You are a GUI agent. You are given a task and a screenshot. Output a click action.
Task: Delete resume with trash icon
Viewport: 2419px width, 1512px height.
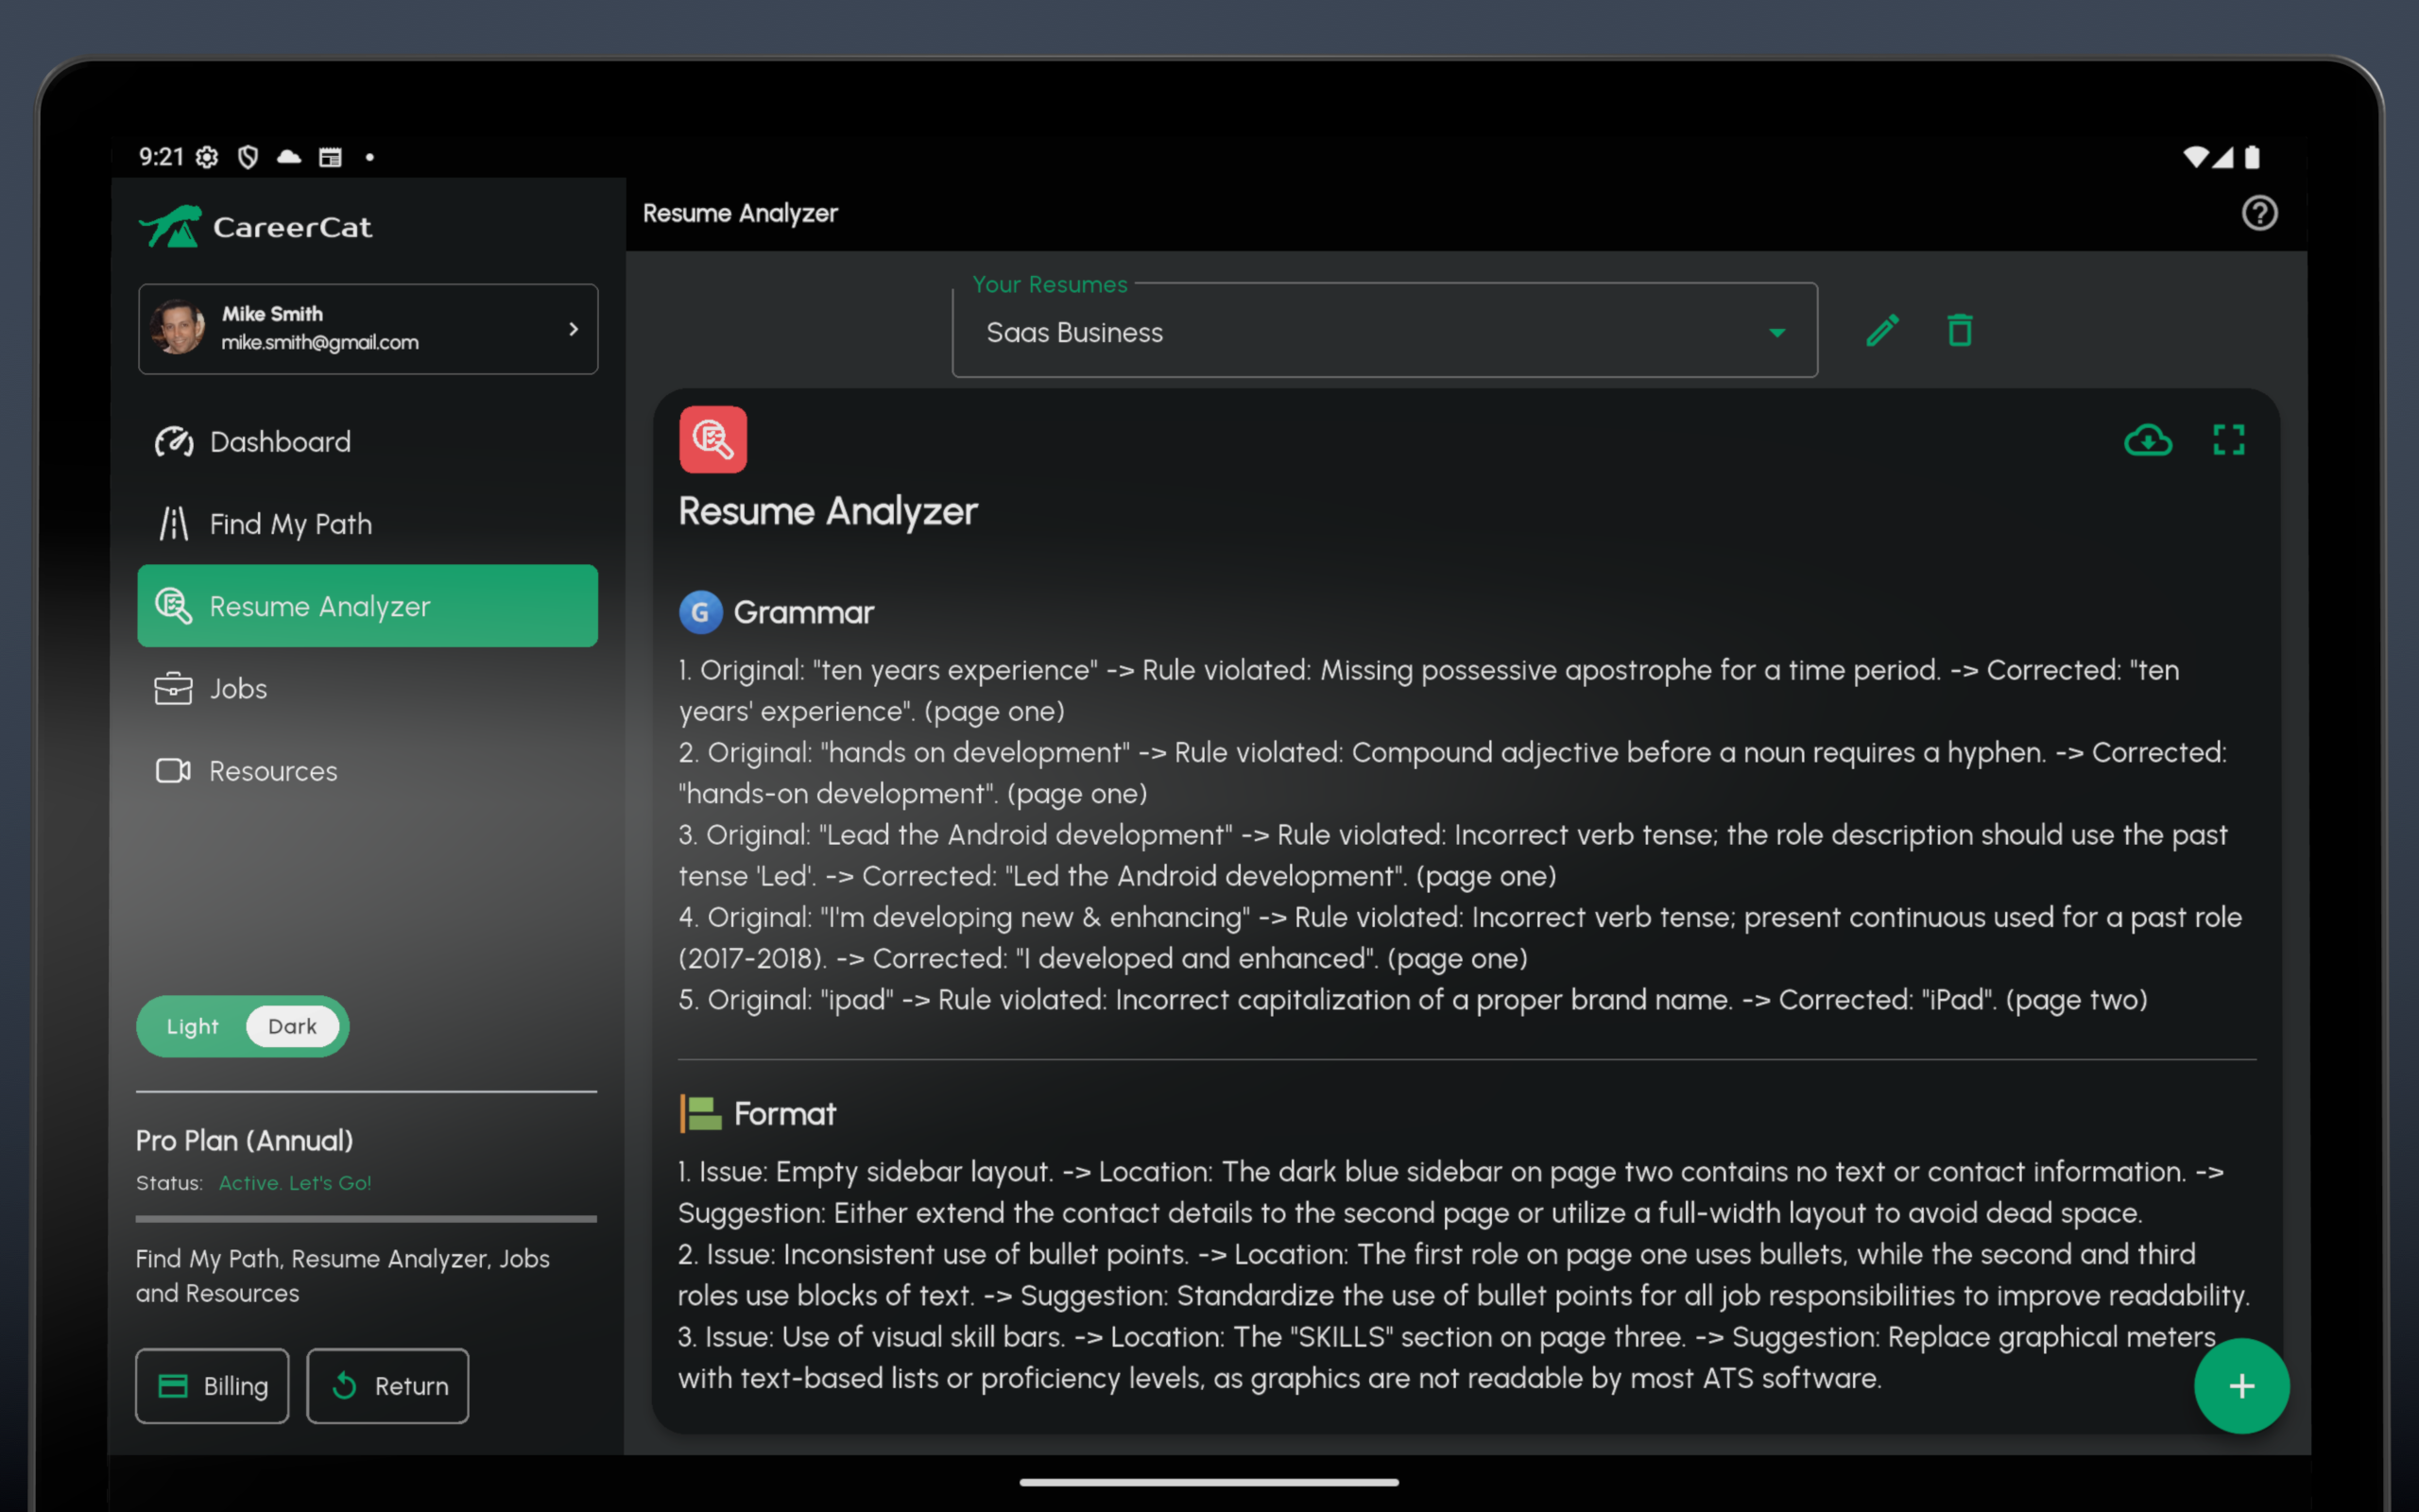(1959, 331)
